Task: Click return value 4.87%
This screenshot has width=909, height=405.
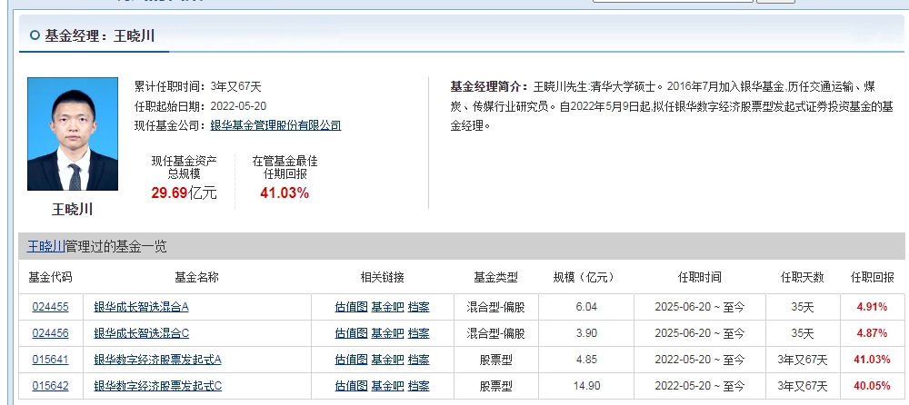Action: click(x=872, y=333)
